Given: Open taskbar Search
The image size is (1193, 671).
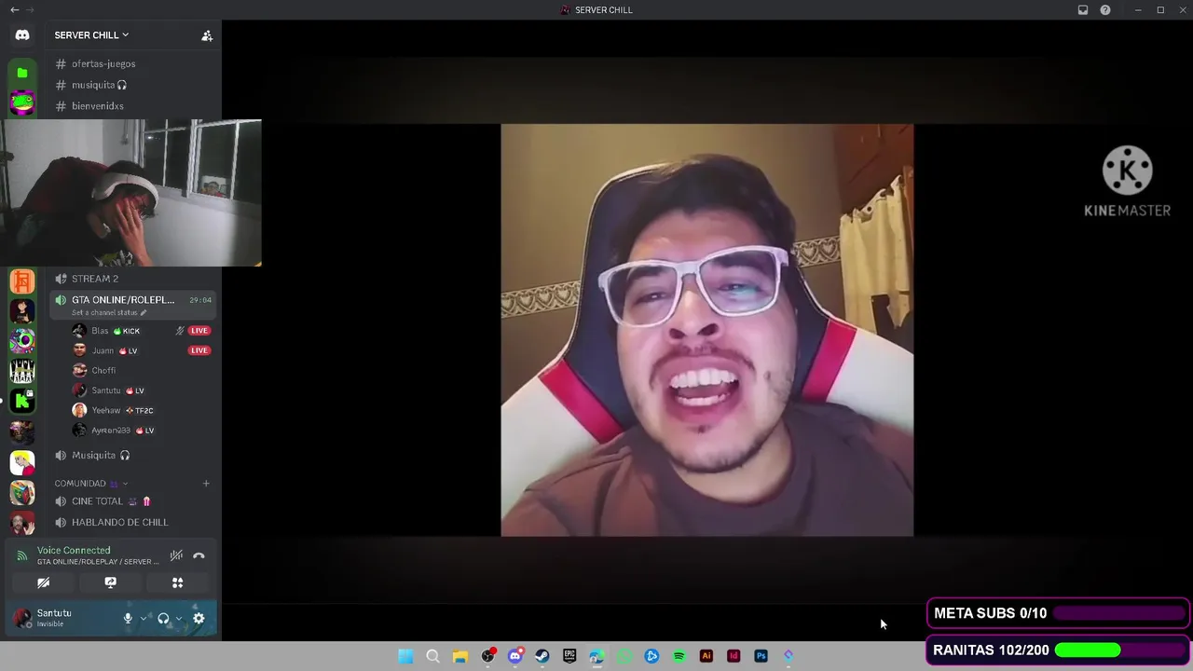Looking at the screenshot, I should [x=432, y=656].
